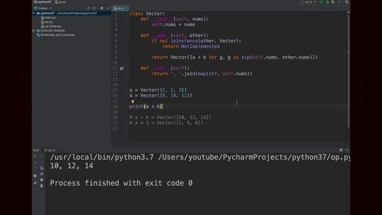Click Run with Coverage icon in top toolbar
This screenshot has width=382, height=215.
coord(333,2)
